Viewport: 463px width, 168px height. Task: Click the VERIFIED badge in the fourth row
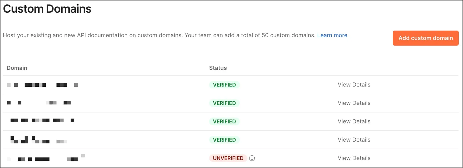click(x=224, y=140)
